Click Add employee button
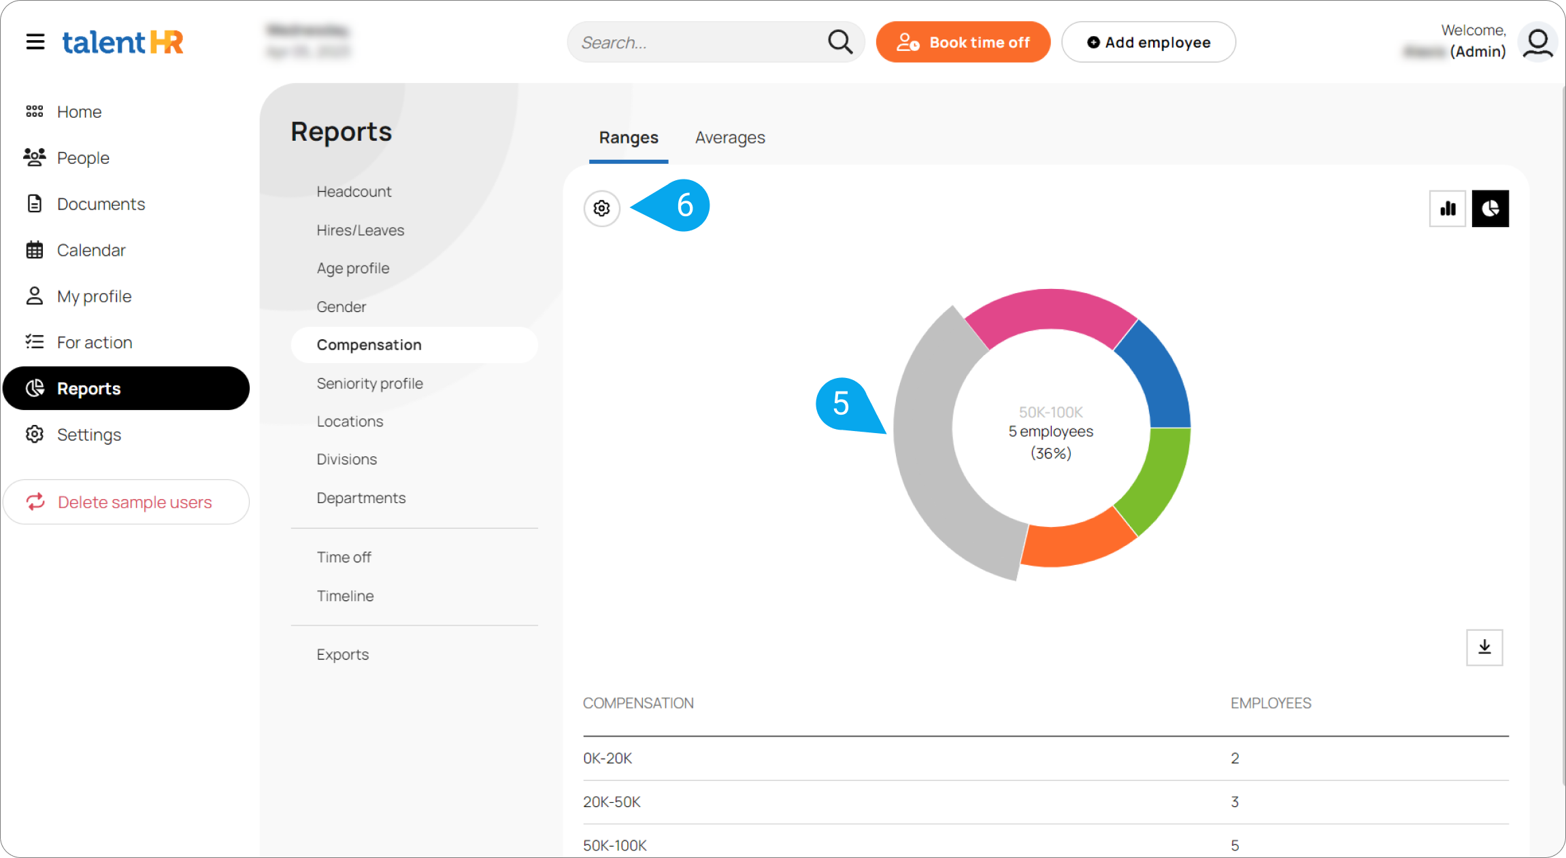The width and height of the screenshot is (1566, 858). 1148,42
